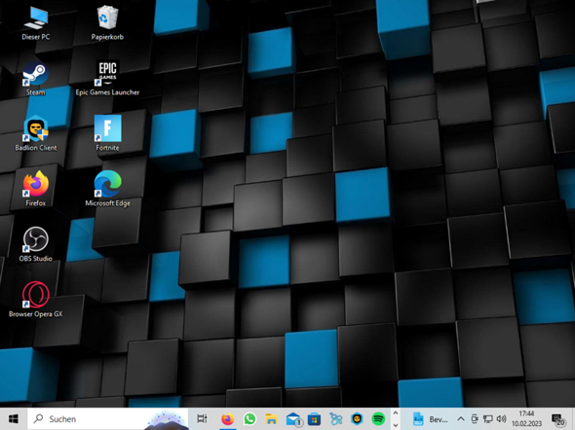Click the Suchen search box in taskbar

point(108,418)
